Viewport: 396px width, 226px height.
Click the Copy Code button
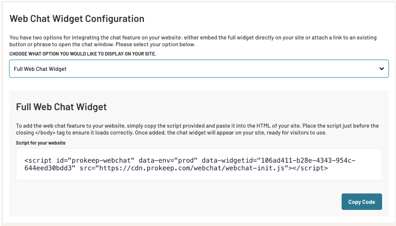tap(362, 202)
